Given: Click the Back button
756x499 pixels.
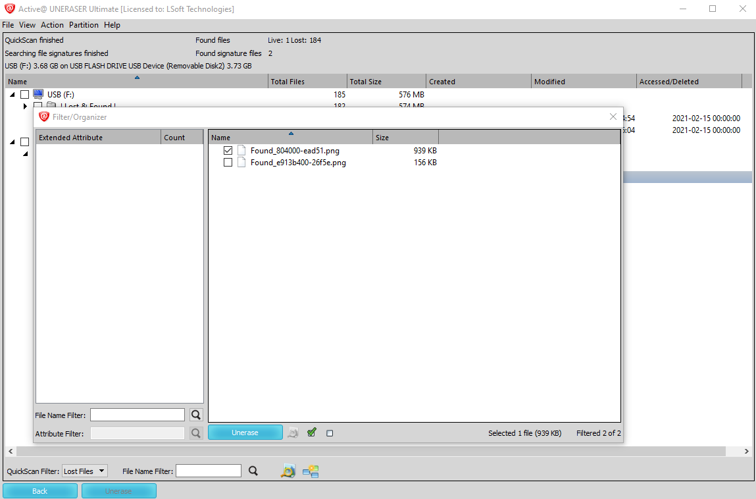Looking at the screenshot, I should coord(40,491).
